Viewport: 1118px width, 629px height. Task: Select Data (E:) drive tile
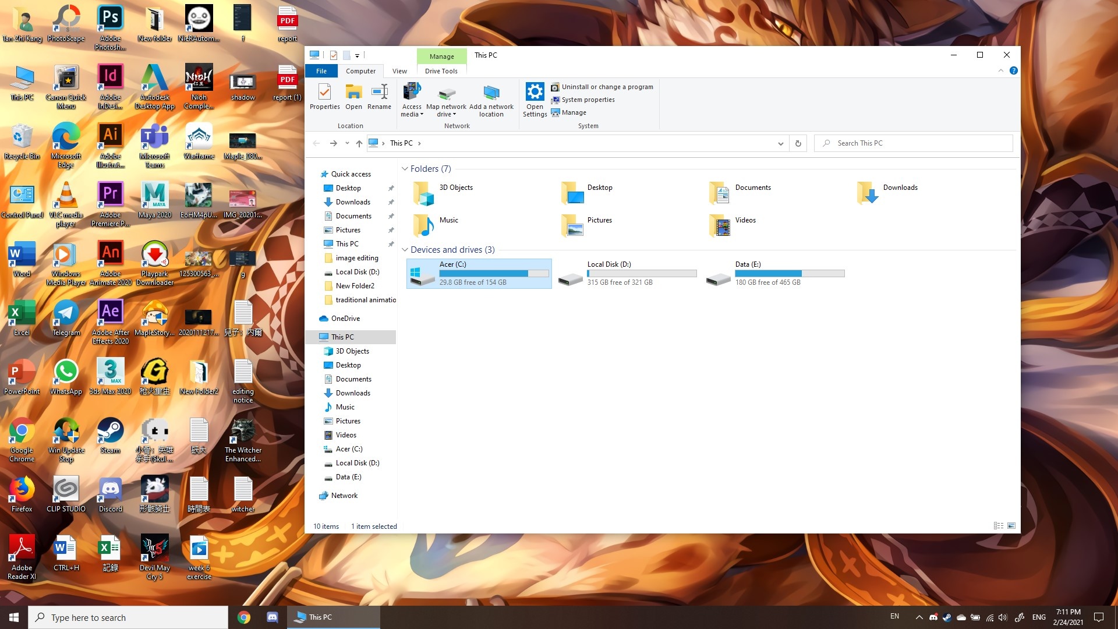[774, 274]
